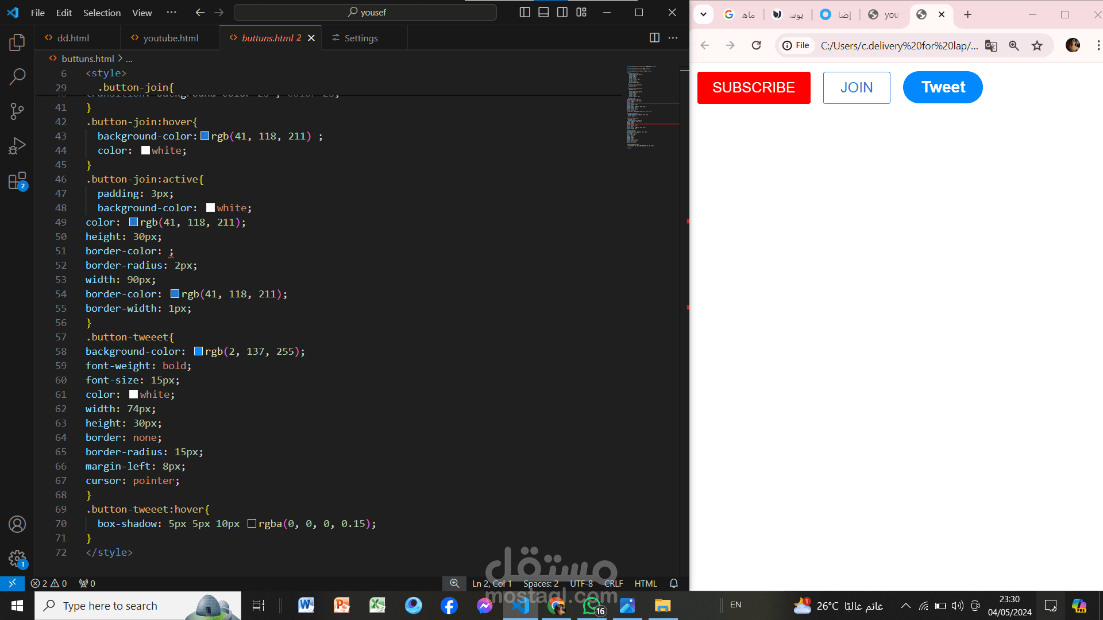Open the customize layout icon
The width and height of the screenshot is (1103, 620).
click(581, 12)
